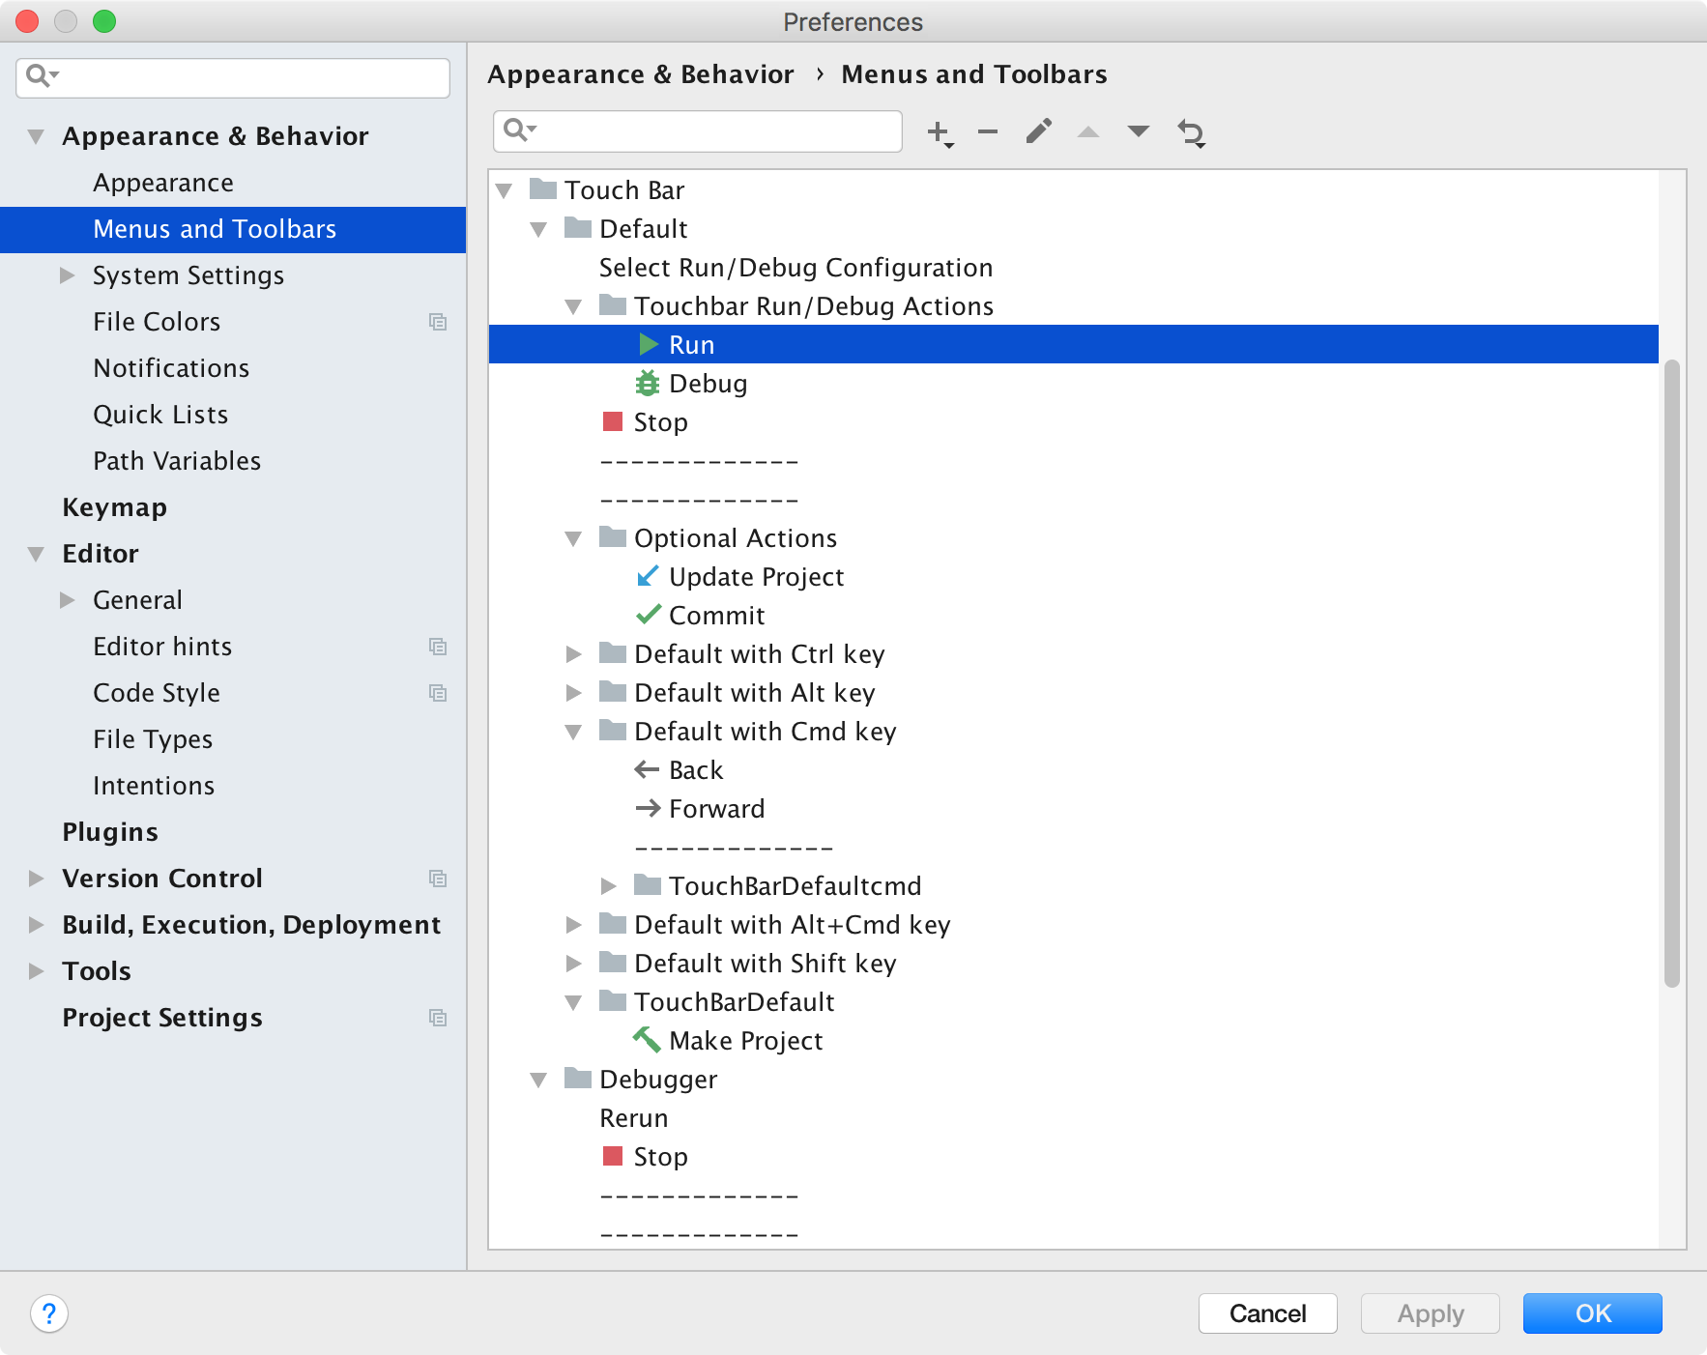Expand Default with Alt key folder
1707x1355 pixels.
pos(573,693)
